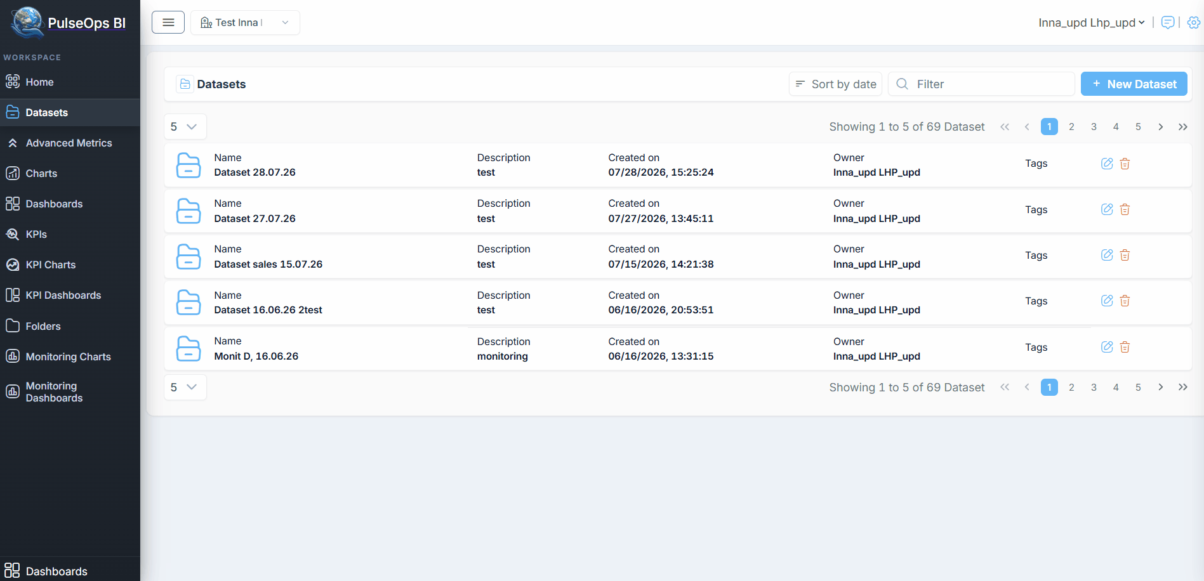Click created date 07/28/2026, 15:25:24
Screen dimensions: 1204x581
click(661, 173)
